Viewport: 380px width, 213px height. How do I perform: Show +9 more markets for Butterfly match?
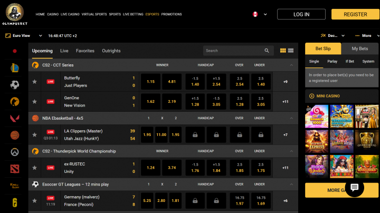pyautogui.click(x=285, y=82)
